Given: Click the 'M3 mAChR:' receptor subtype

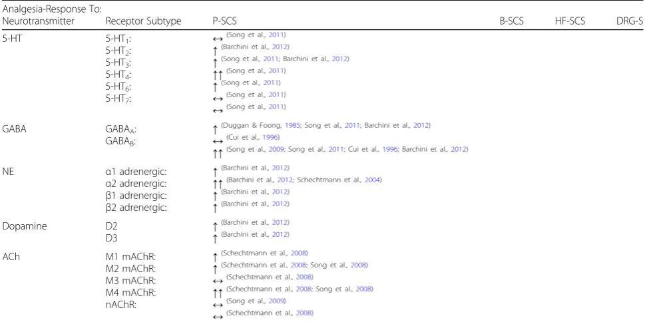Looking at the screenshot, I should 131,281.
